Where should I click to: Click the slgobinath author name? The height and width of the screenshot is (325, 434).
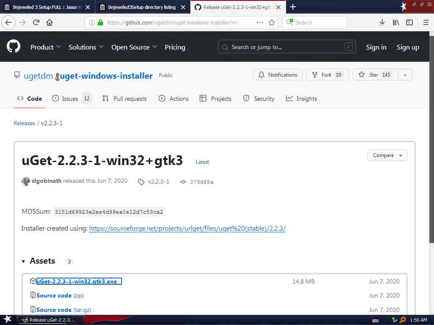(x=47, y=181)
